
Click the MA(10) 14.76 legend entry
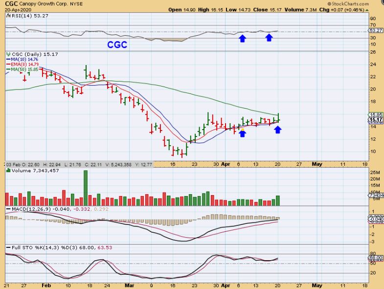22,59
